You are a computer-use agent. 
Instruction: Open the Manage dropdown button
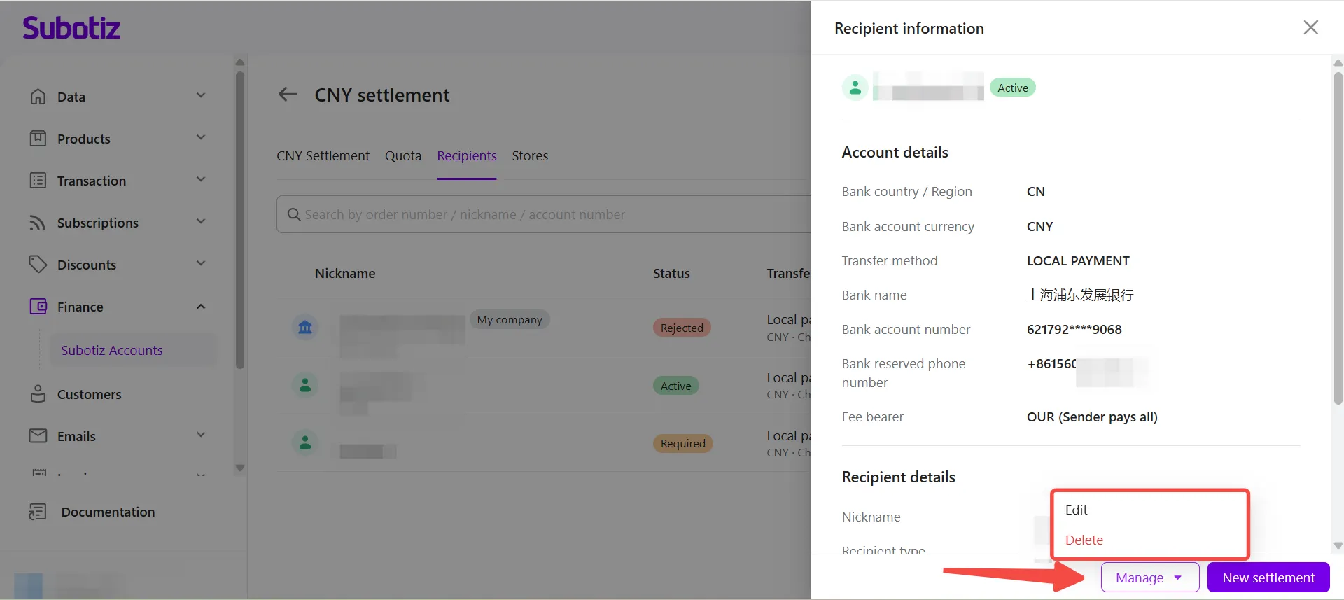pyautogui.click(x=1150, y=578)
